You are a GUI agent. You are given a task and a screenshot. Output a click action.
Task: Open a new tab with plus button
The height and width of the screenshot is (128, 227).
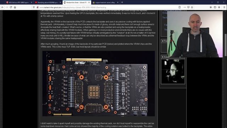pyautogui.click(x=122, y=2)
